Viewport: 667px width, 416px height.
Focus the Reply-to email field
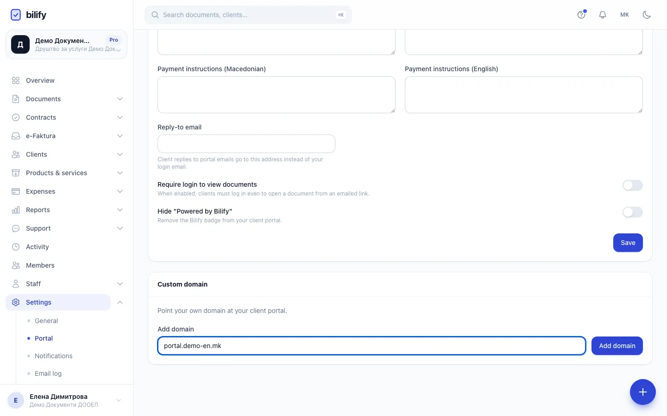pyautogui.click(x=246, y=144)
